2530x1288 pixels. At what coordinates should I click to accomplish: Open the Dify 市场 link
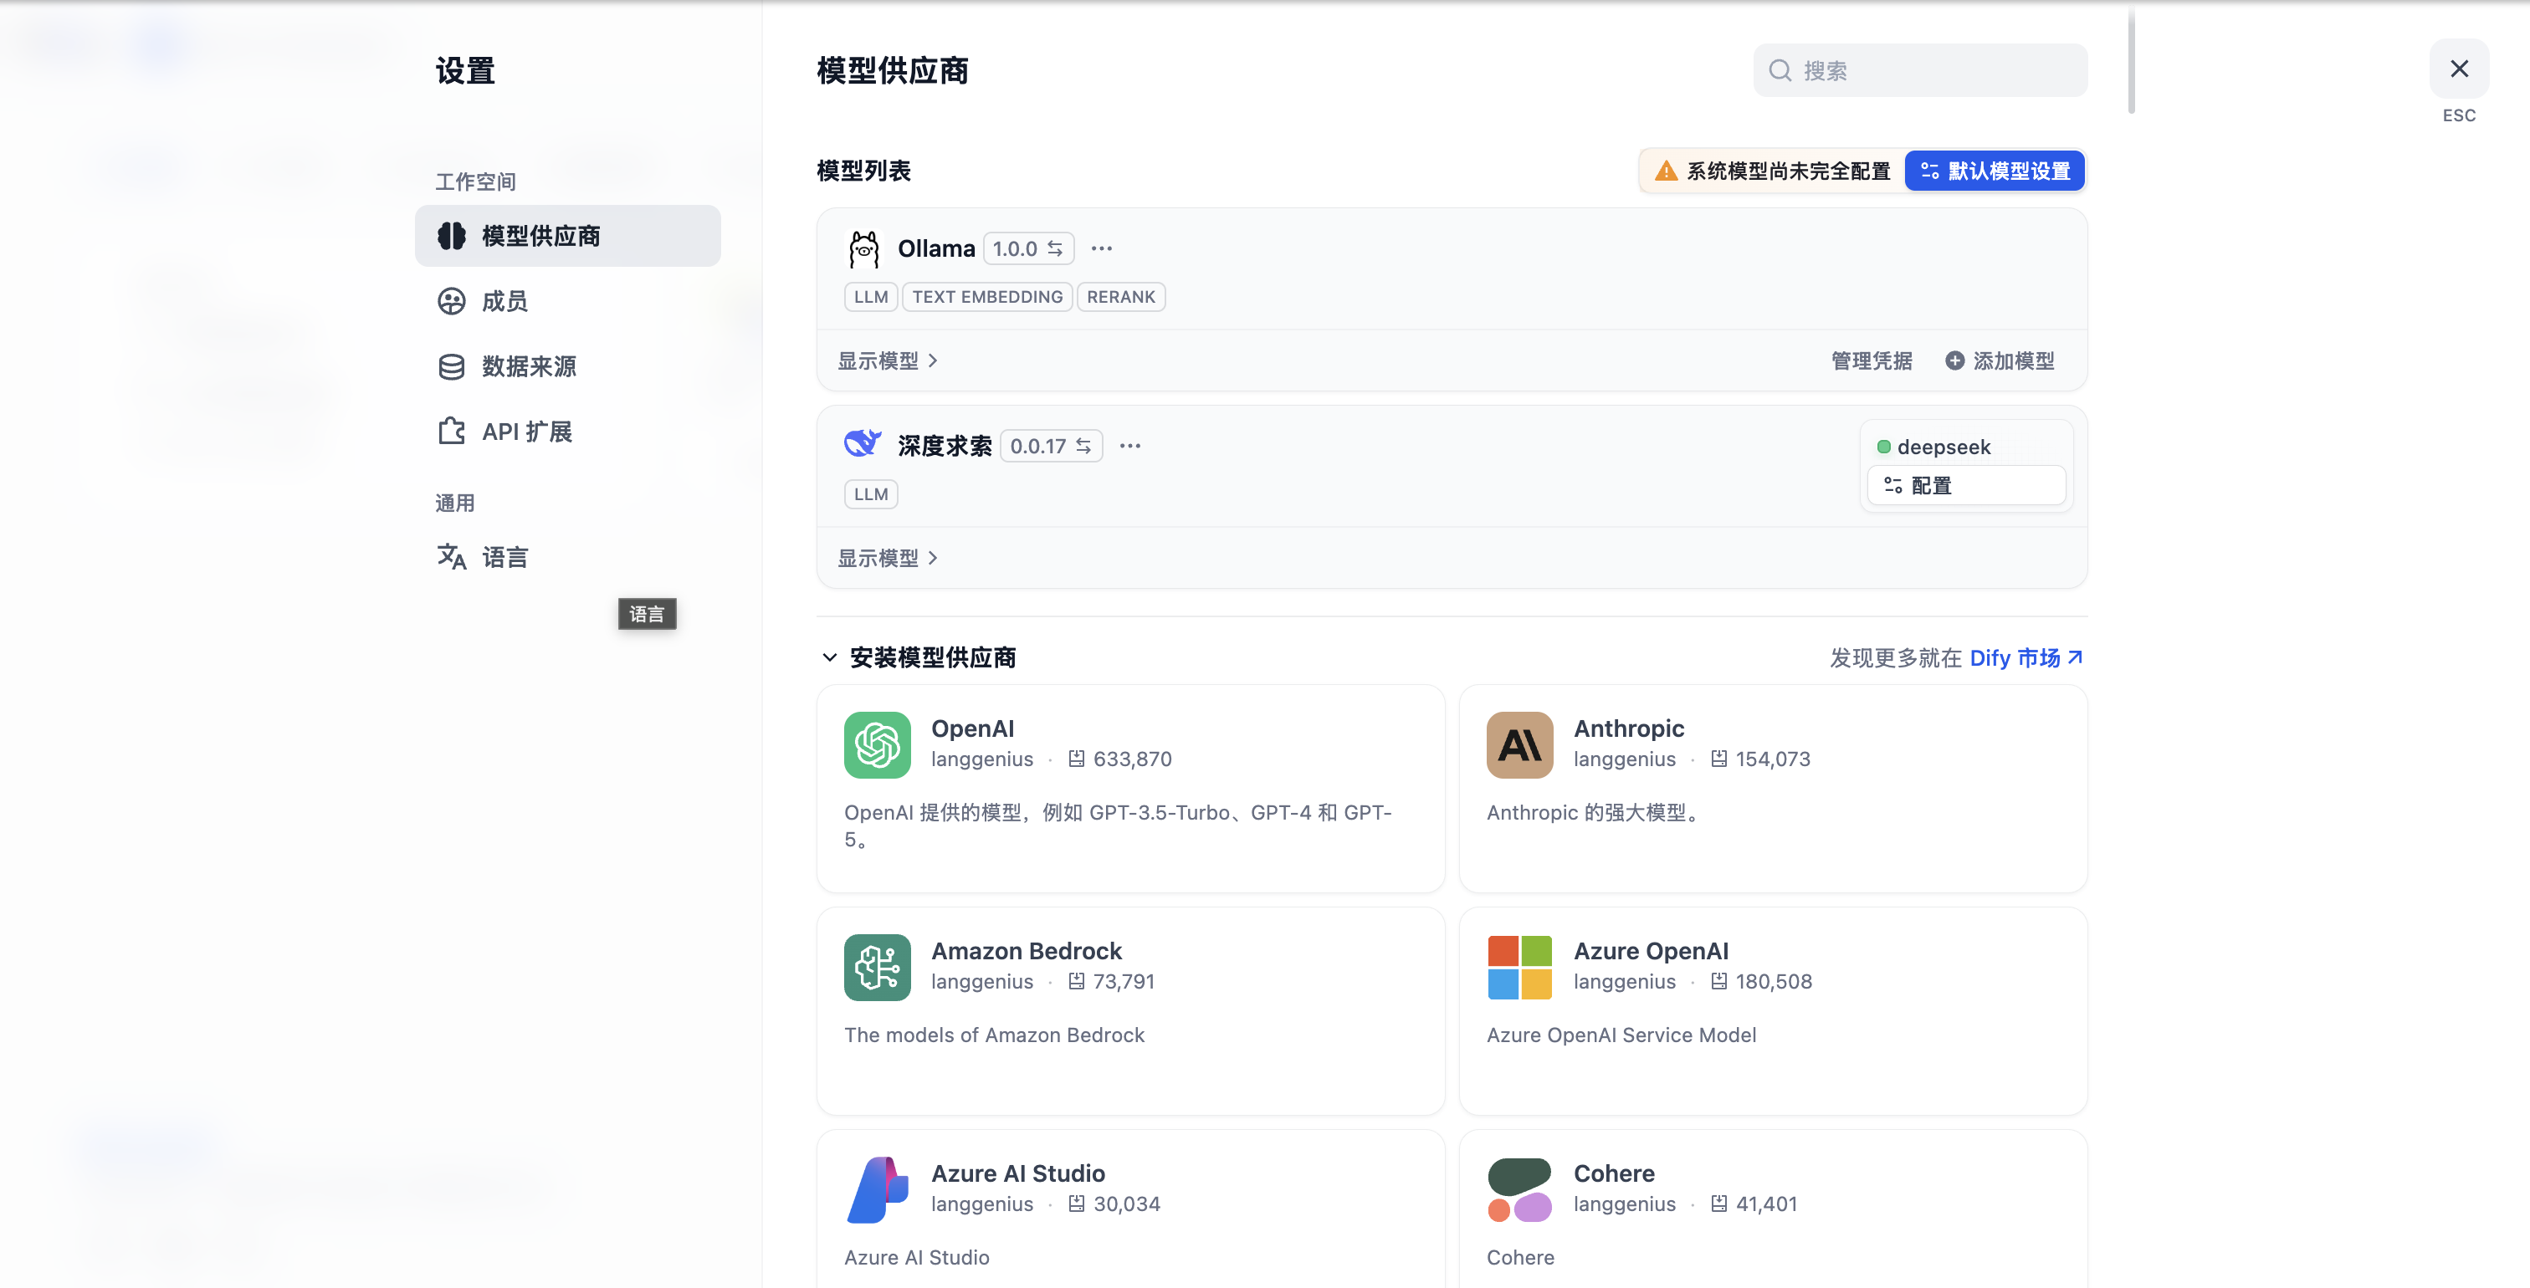coord(2026,657)
